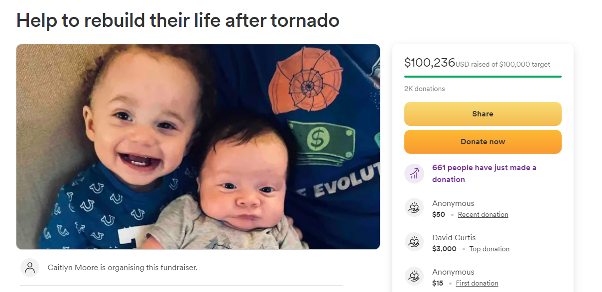Click the organiser profile avatar icon
This screenshot has width=602, height=292.
click(30, 268)
